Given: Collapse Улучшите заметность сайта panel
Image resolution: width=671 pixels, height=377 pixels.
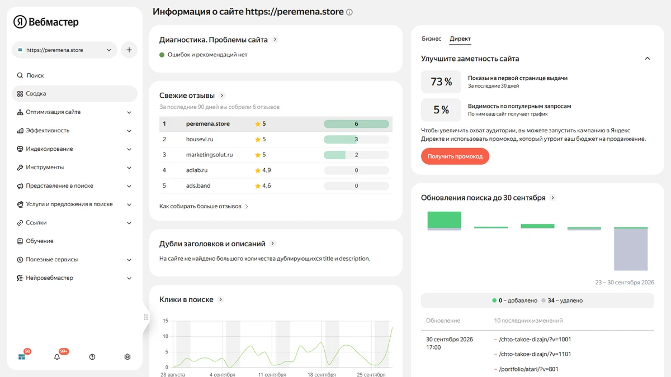Looking at the screenshot, I should [648, 59].
